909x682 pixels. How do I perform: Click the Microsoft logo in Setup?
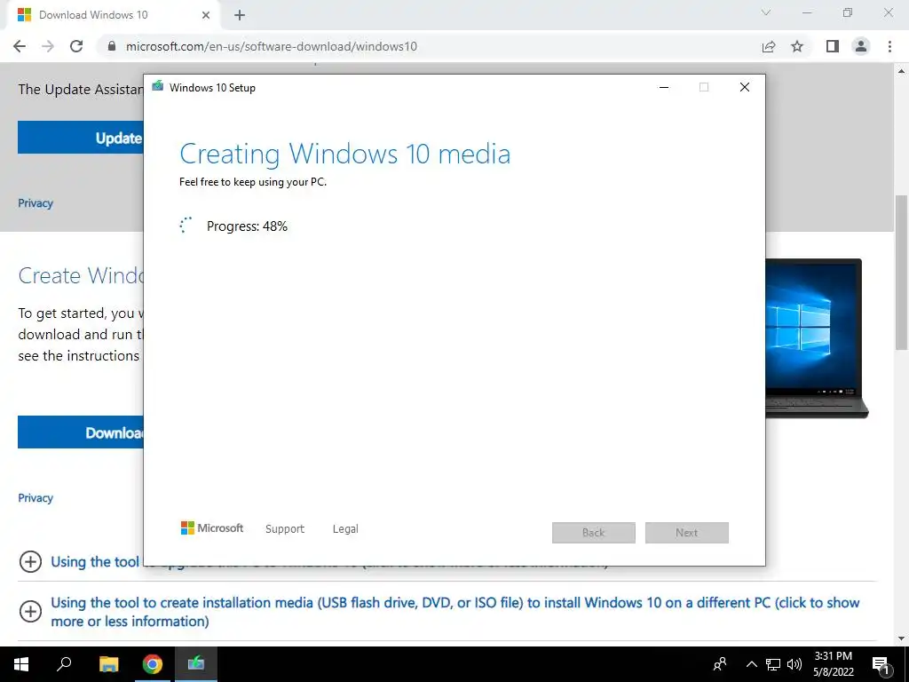click(212, 527)
